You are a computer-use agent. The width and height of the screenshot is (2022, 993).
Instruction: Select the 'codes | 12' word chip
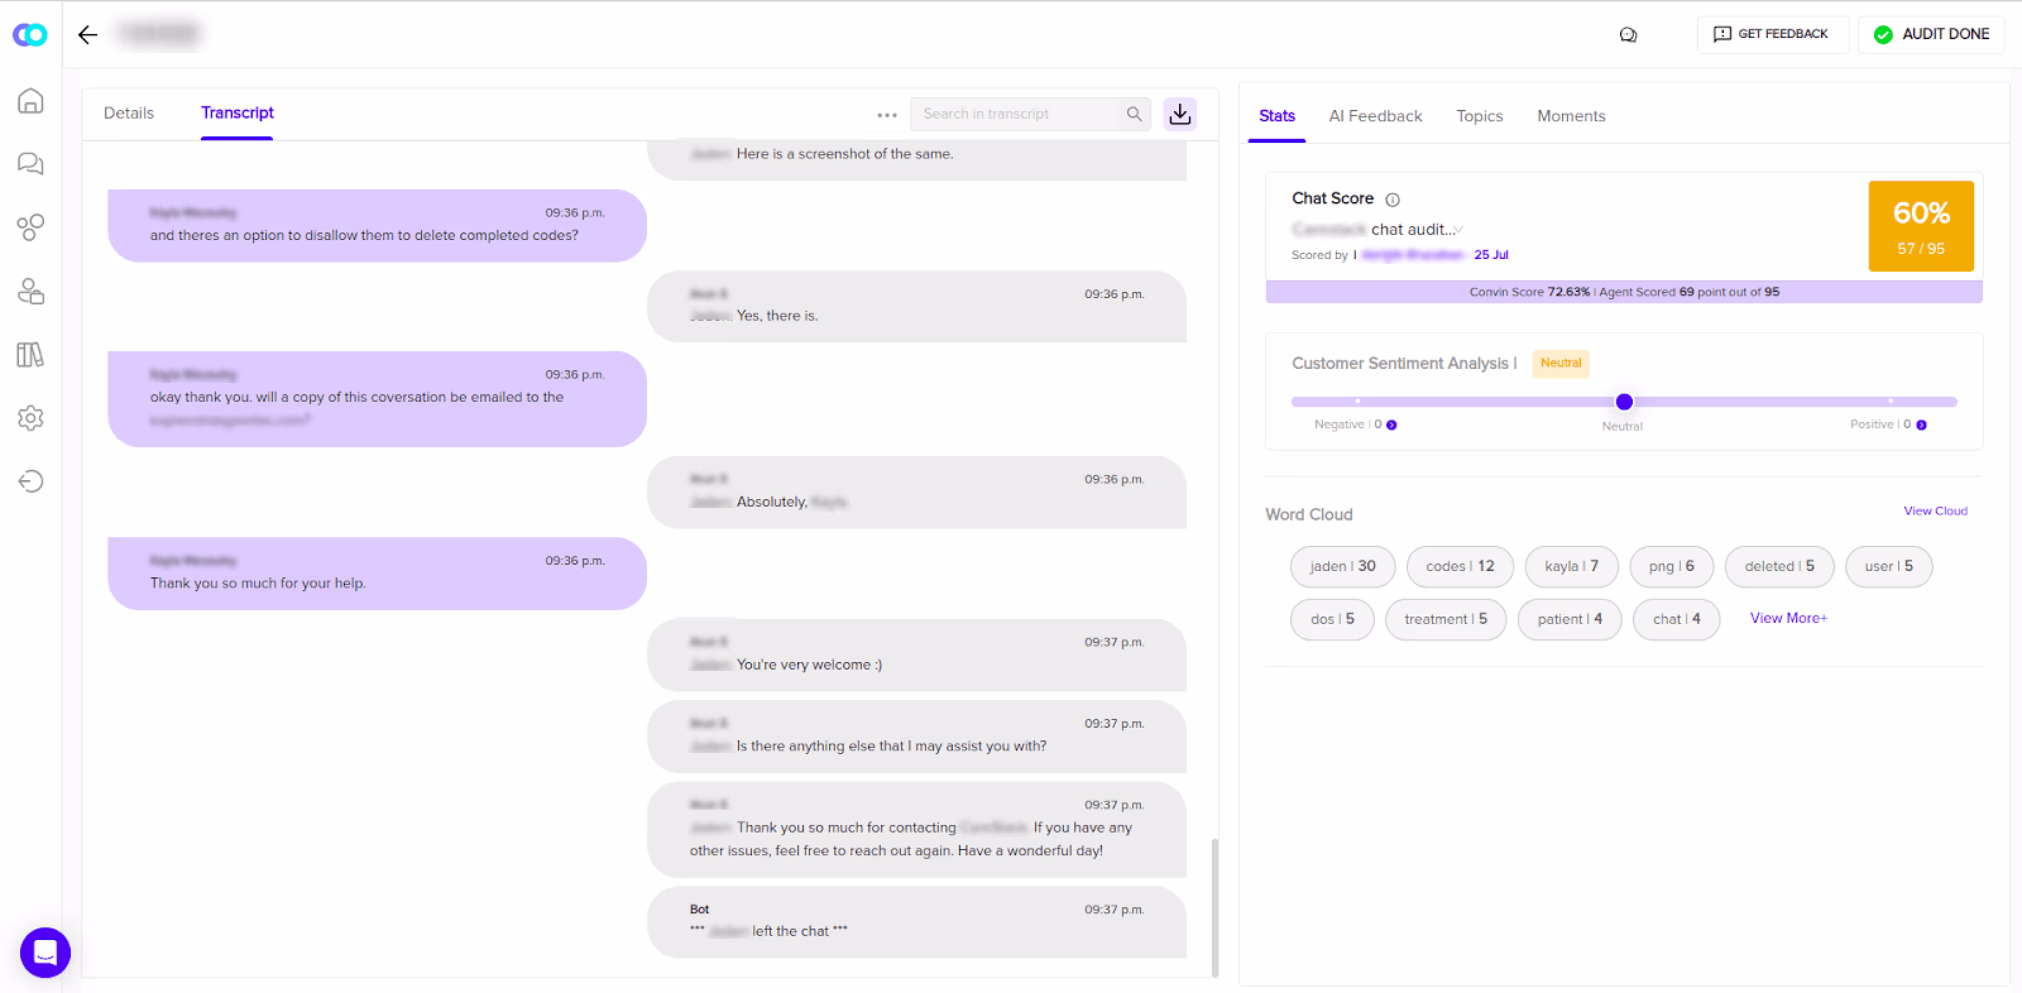pos(1459,567)
